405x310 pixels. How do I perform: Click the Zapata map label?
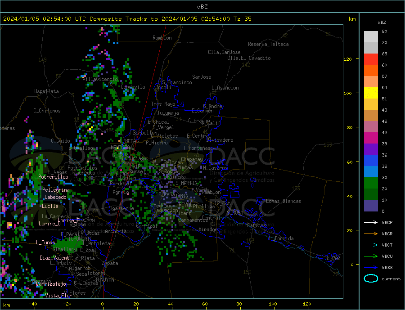click(x=110, y=264)
